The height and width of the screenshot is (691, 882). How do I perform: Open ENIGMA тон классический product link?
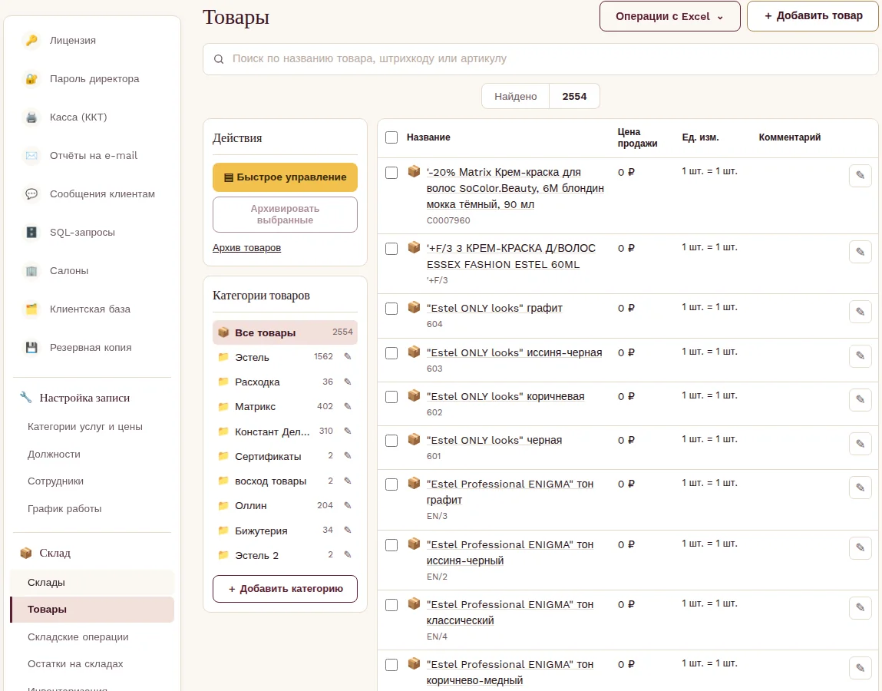[510, 612]
